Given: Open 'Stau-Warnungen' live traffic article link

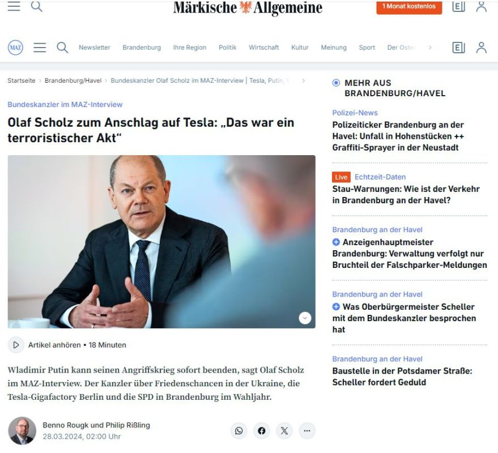Looking at the screenshot, I should pyautogui.click(x=406, y=195).
